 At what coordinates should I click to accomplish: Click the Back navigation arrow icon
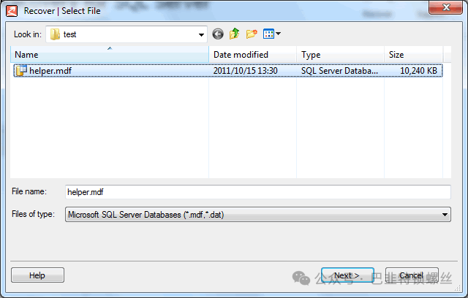tap(218, 34)
